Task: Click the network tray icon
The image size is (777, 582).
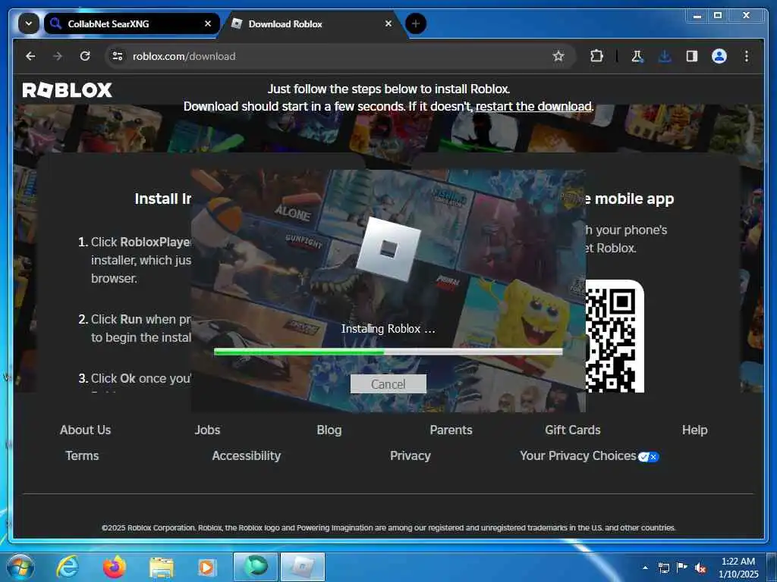Action: click(x=663, y=568)
